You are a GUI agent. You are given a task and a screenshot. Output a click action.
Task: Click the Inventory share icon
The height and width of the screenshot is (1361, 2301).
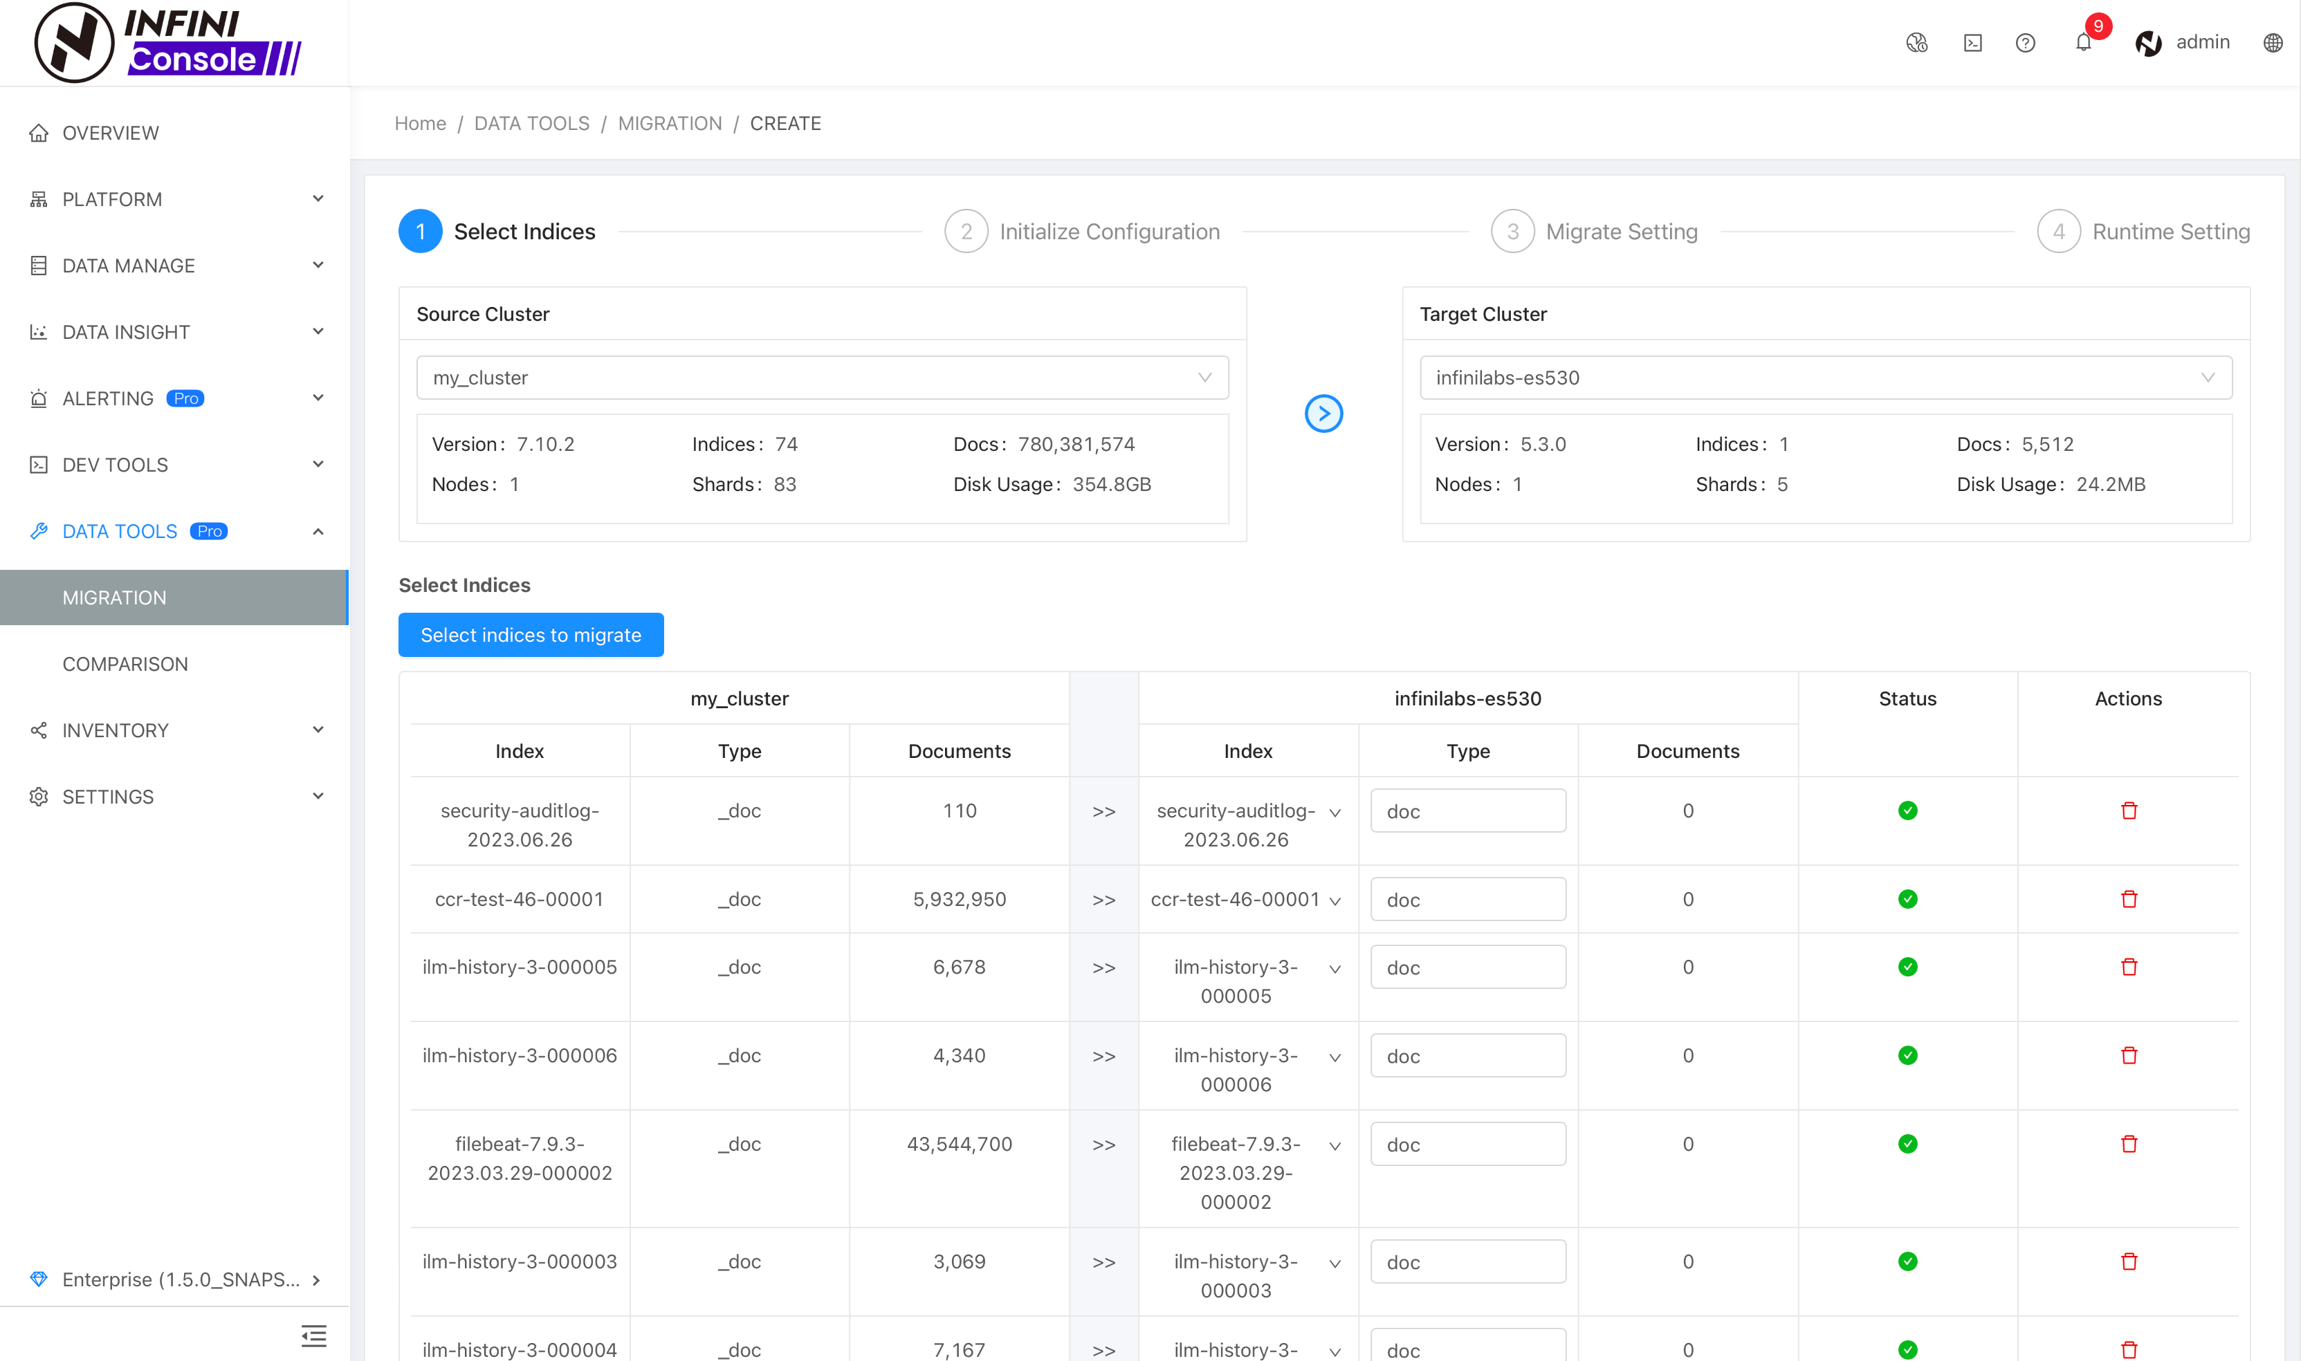pyautogui.click(x=39, y=730)
